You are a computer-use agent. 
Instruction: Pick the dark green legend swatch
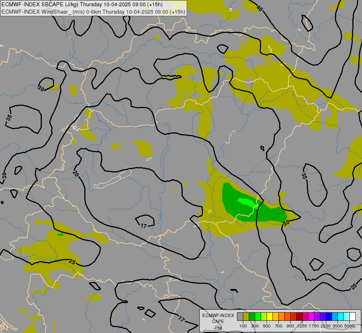tap(252, 316)
